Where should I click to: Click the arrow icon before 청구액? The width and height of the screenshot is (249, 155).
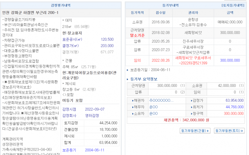(191, 114)
